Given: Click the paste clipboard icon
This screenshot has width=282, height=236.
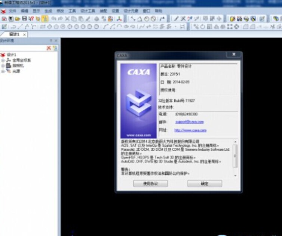Looking at the screenshot, I should pos(81,19).
